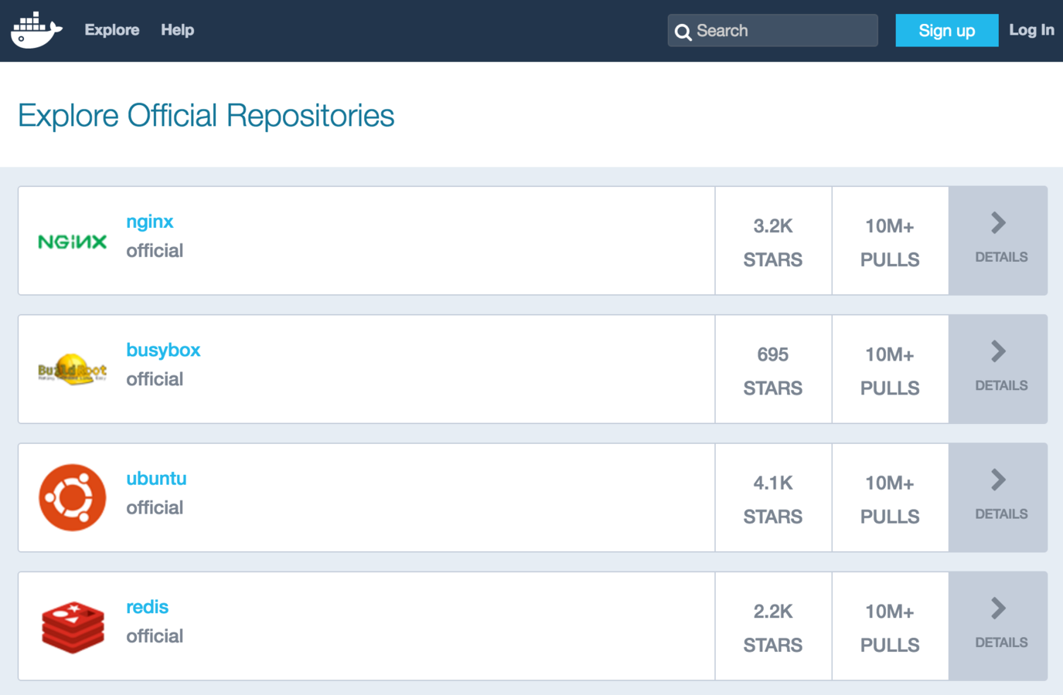Open the Explore menu
The image size is (1063, 695).
pos(112,30)
